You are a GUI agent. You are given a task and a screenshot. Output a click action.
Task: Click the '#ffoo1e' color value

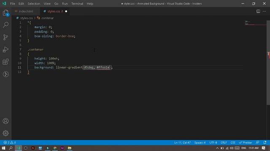coord(103,68)
